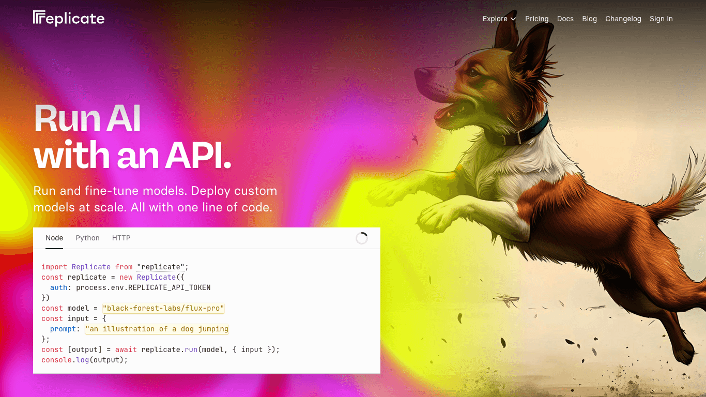Viewport: 706px width, 397px height.
Task: Edit the "an illustration of a dog jumping" prompt
Action: [x=157, y=329]
